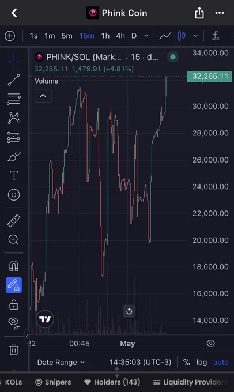234x392 pixels.
Task: Hide all drawings with eye icon
Action: coord(14,323)
